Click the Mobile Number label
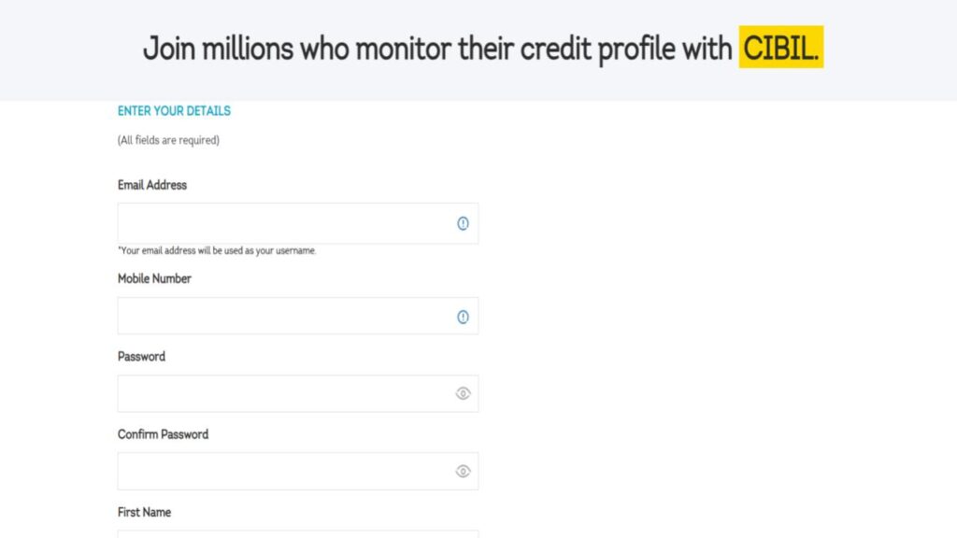The width and height of the screenshot is (957, 538). [154, 278]
